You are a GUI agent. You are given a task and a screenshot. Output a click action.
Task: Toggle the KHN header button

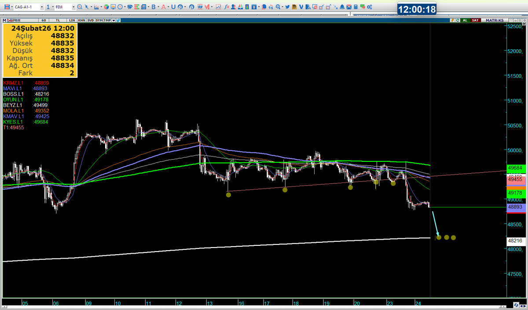(x=81, y=20)
